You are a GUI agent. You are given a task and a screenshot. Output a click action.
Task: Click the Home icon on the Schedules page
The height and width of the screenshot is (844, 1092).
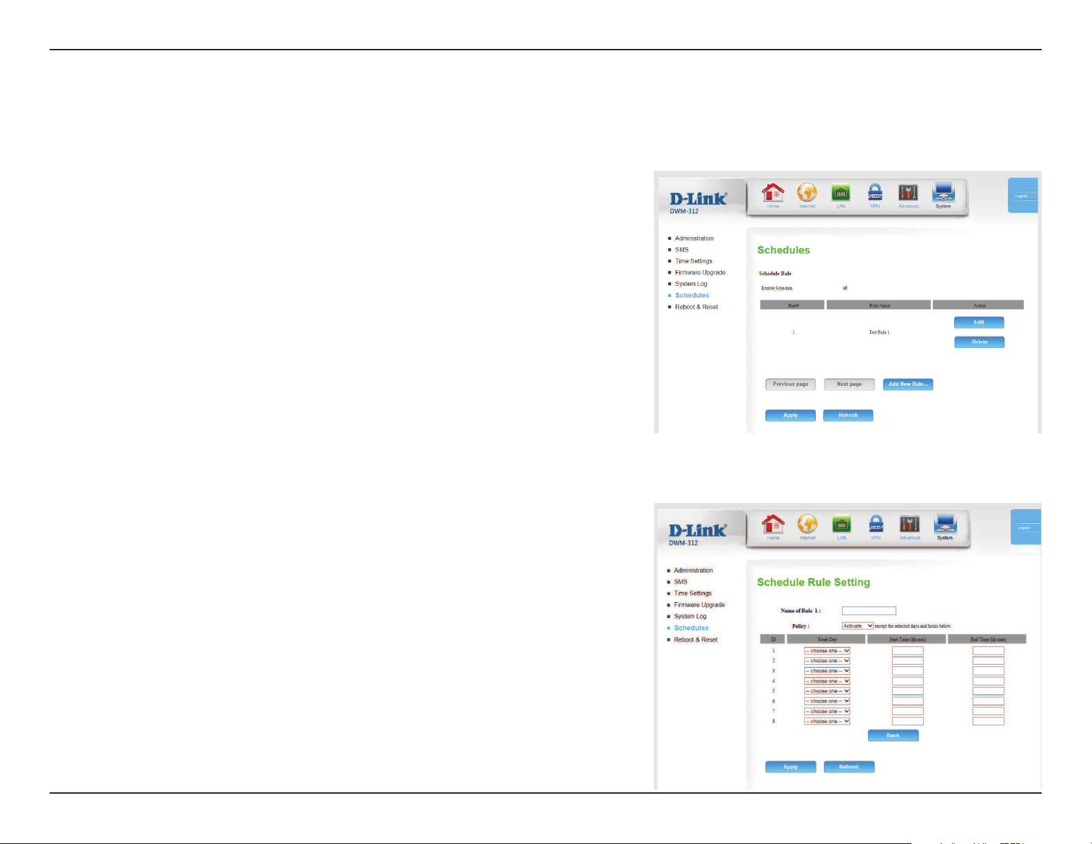[x=773, y=192]
